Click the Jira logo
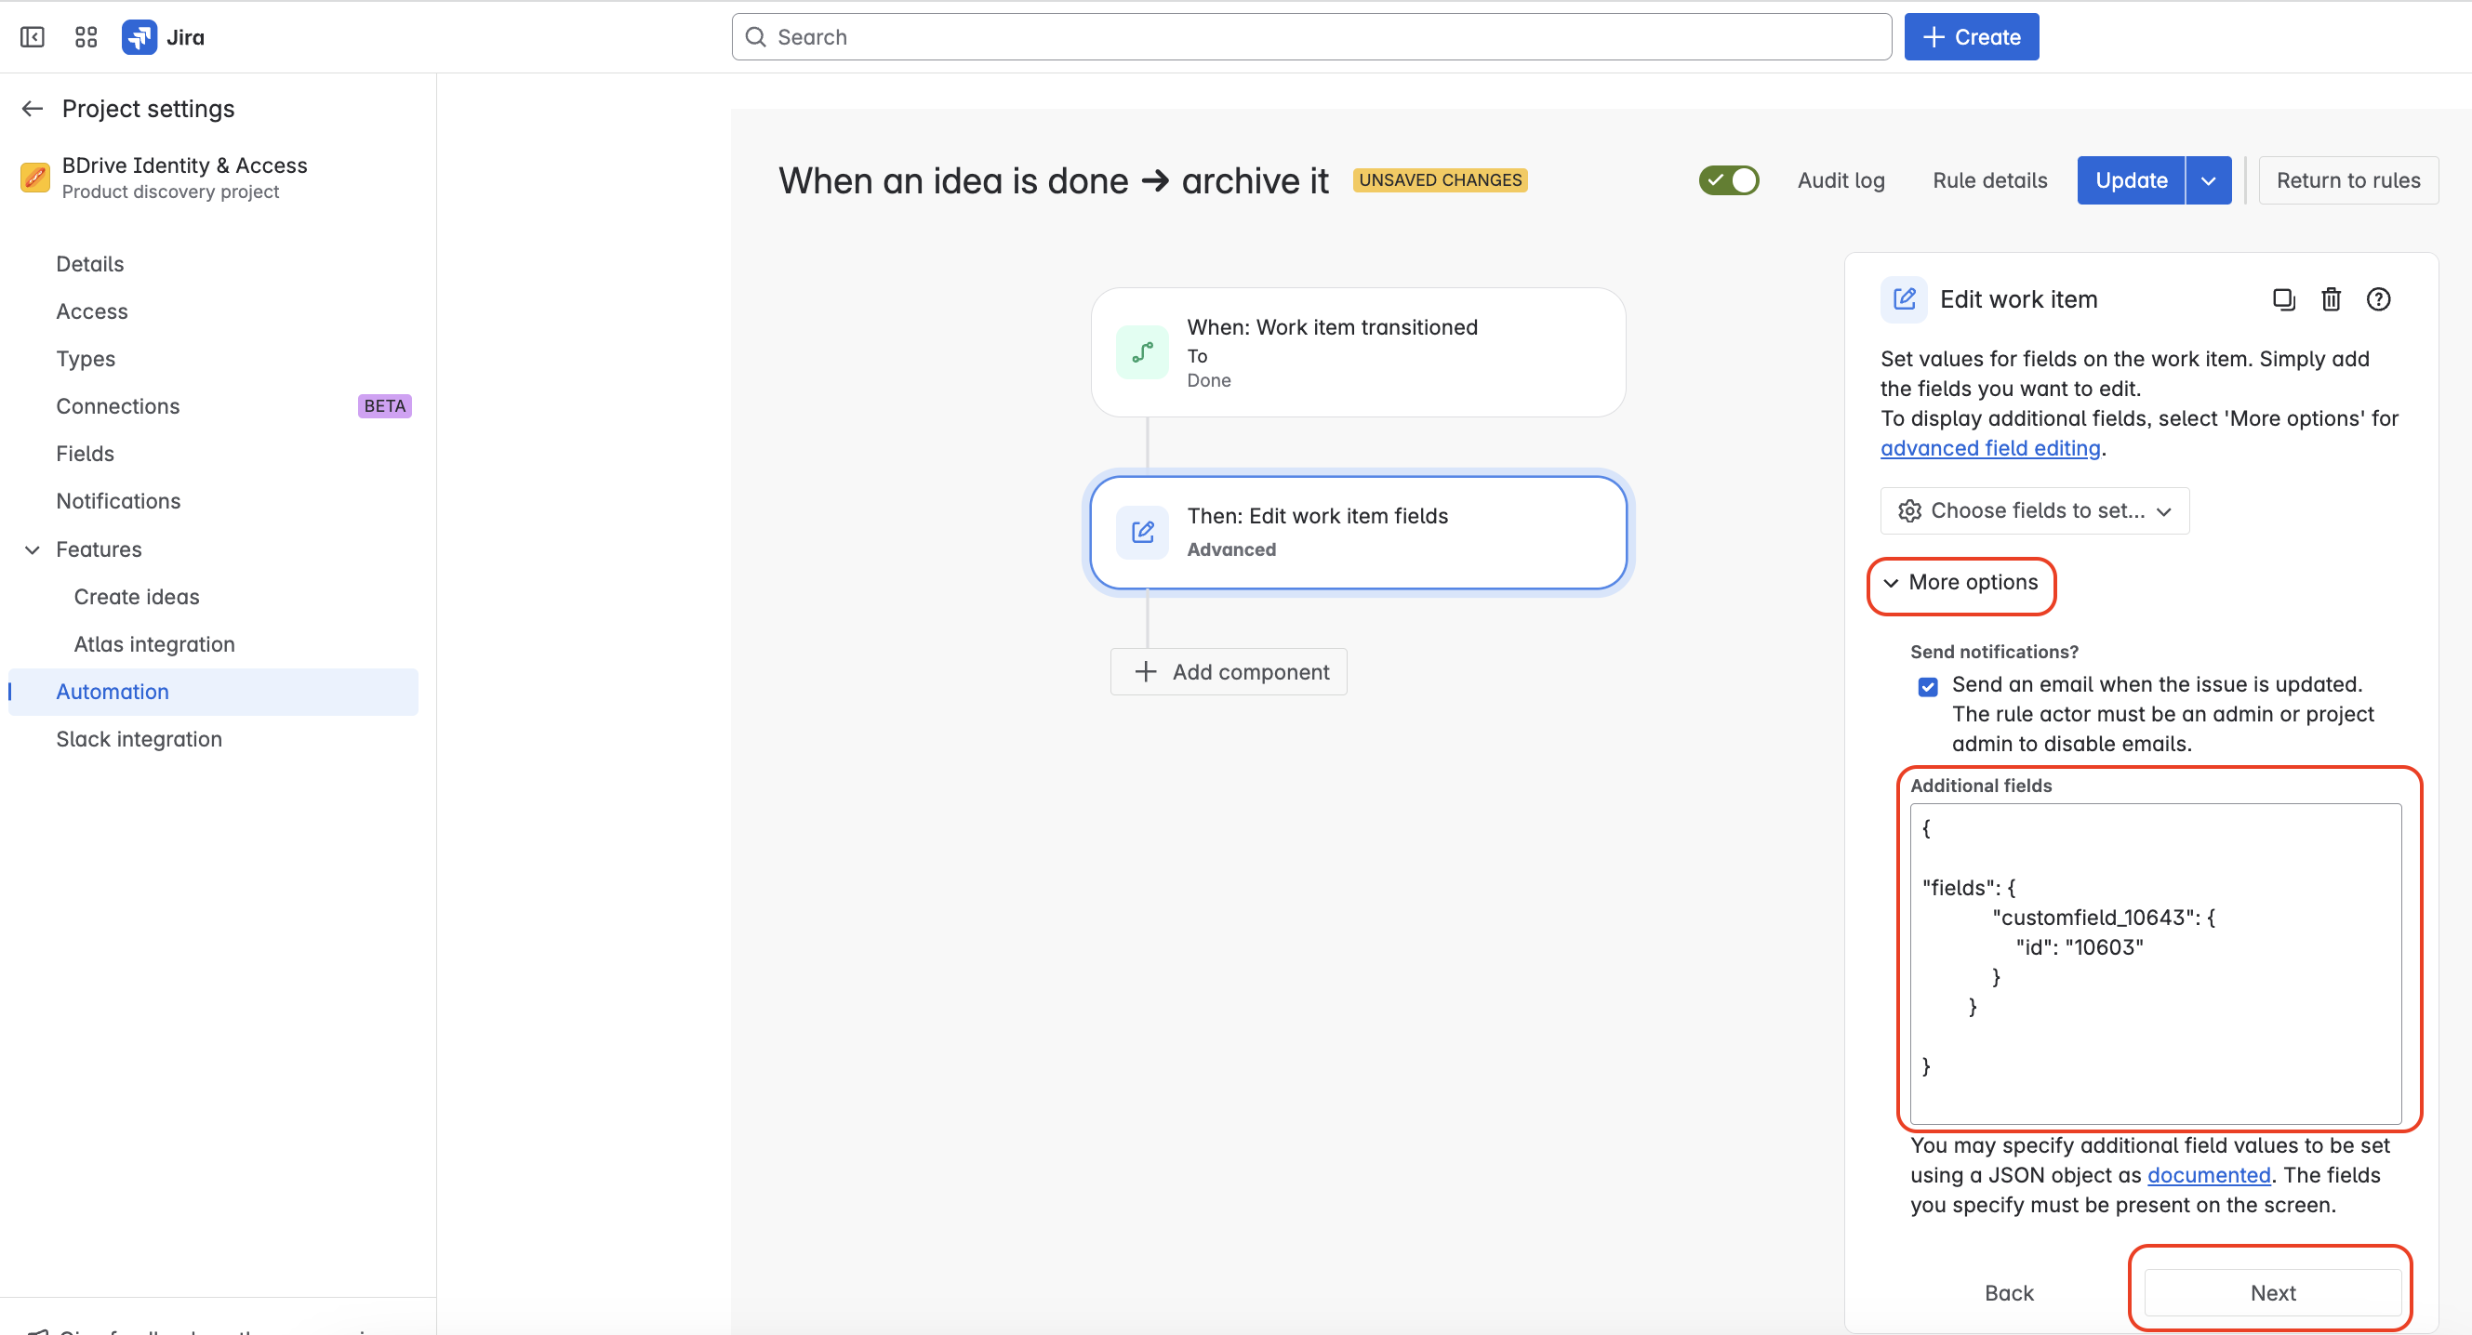 (x=140, y=36)
